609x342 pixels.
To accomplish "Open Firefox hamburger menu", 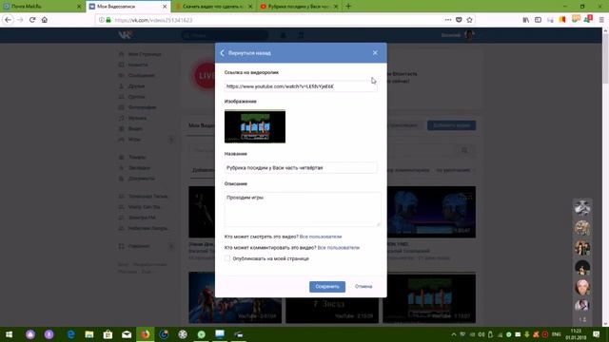I will (601, 20).
